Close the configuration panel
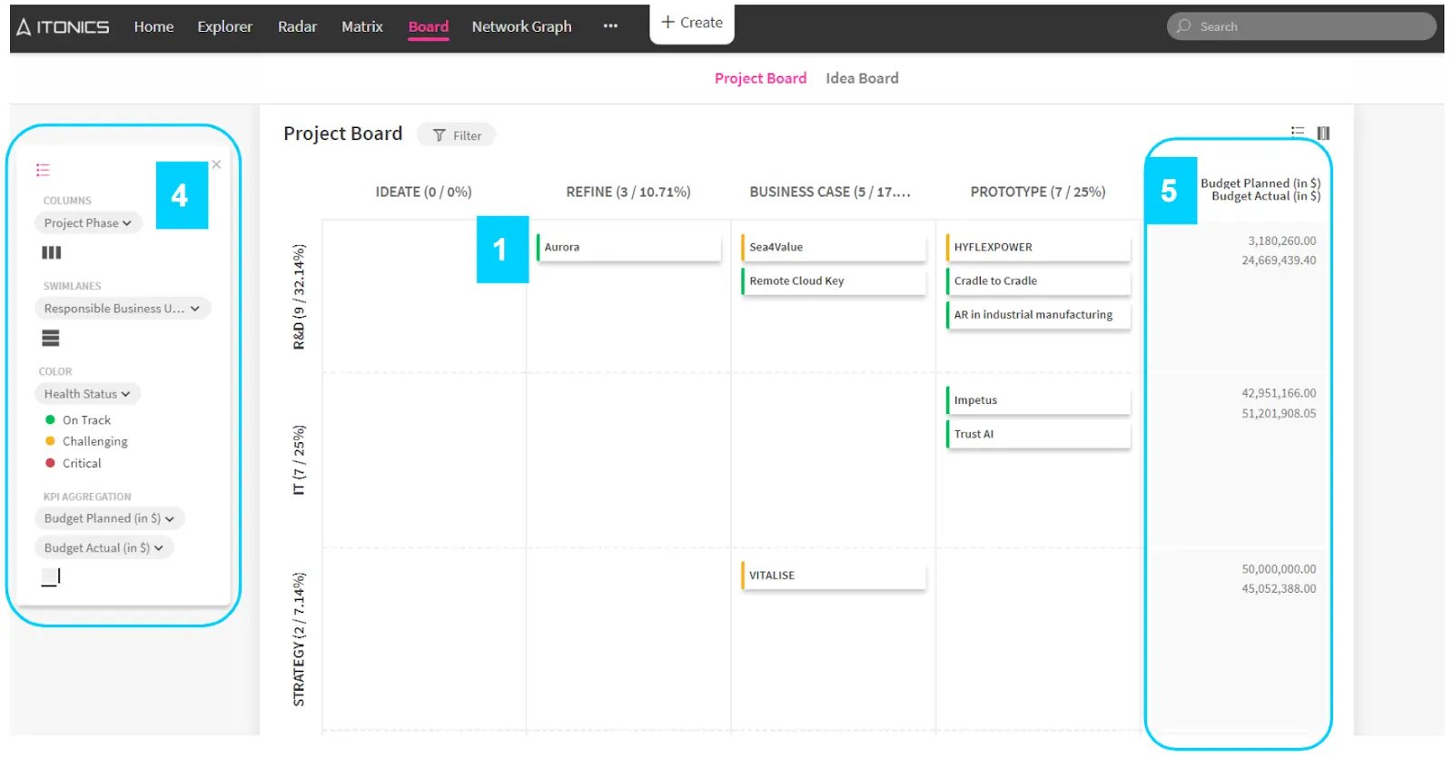Viewport: 1453px width, 758px height. point(216,164)
